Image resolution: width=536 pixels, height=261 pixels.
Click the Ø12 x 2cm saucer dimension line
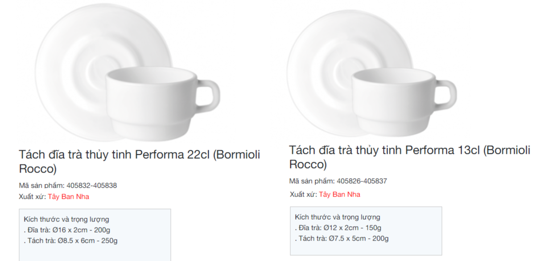point(338,228)
